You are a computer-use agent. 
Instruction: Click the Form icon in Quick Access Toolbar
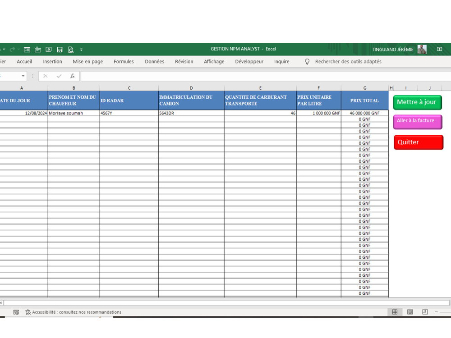(x=27, y=50)
